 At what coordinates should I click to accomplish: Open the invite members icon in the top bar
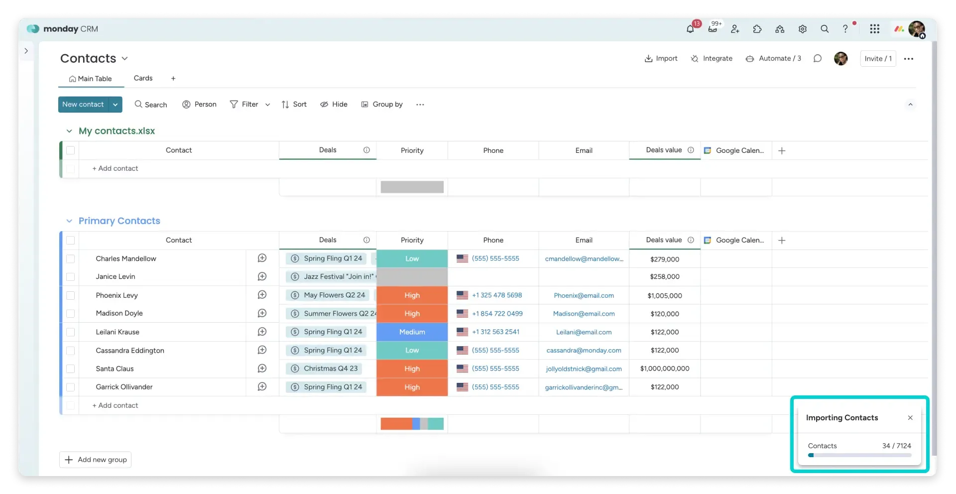(x=735, y=29)
